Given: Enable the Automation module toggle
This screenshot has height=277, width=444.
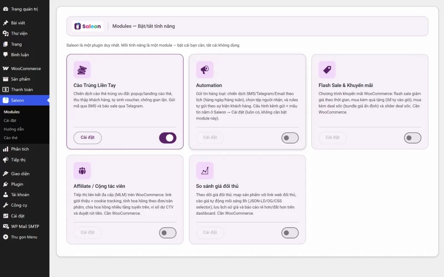Looking at the screenshot, I should (x=290, y=138).
